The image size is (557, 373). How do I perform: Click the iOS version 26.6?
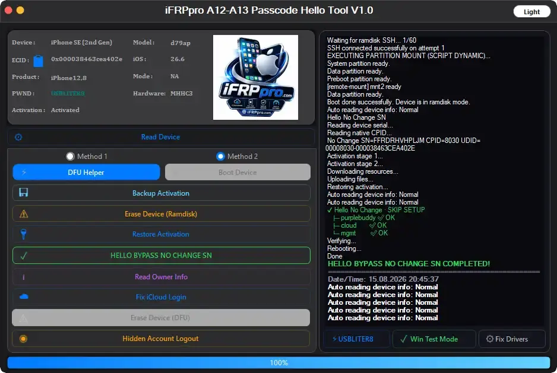(178, 59)
